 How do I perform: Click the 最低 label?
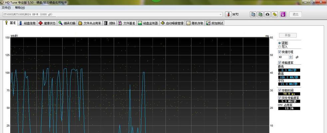[x=281, y=66]
